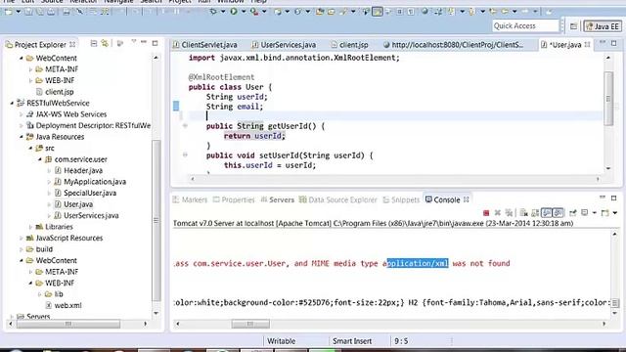Click the Save icon in main toolbar
The height and width of the screenshot is (352, 626).
(x=28, y=12)
